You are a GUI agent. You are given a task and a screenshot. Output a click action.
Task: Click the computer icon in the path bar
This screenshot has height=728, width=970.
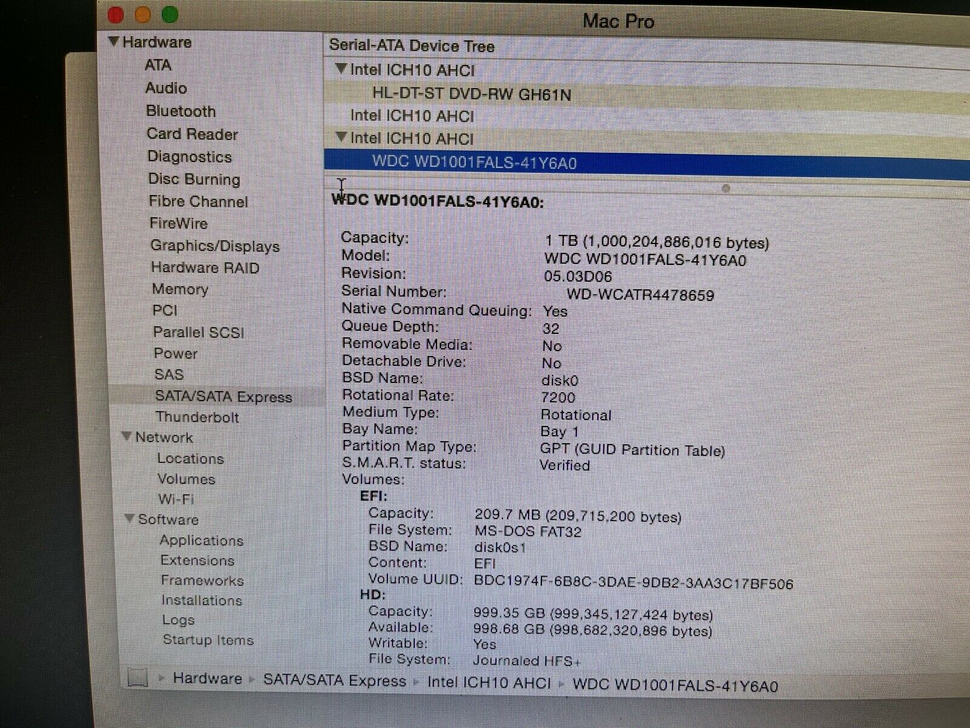(138, 678)
